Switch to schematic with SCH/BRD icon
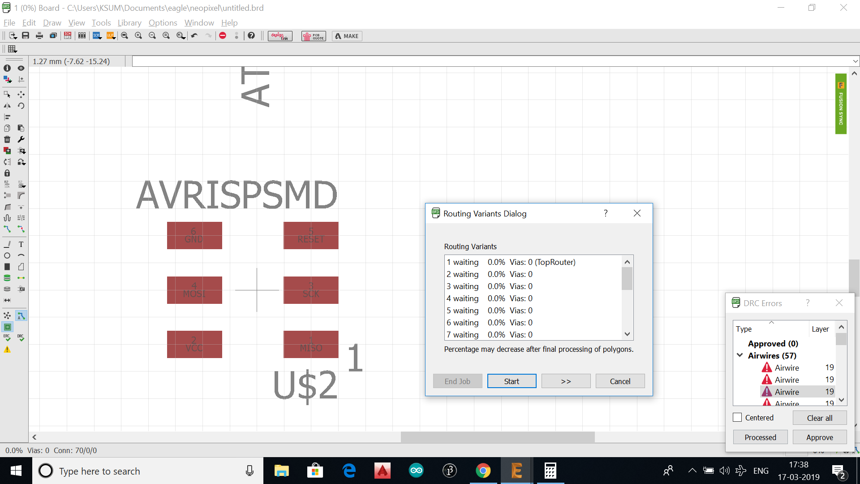 [68, 36]
